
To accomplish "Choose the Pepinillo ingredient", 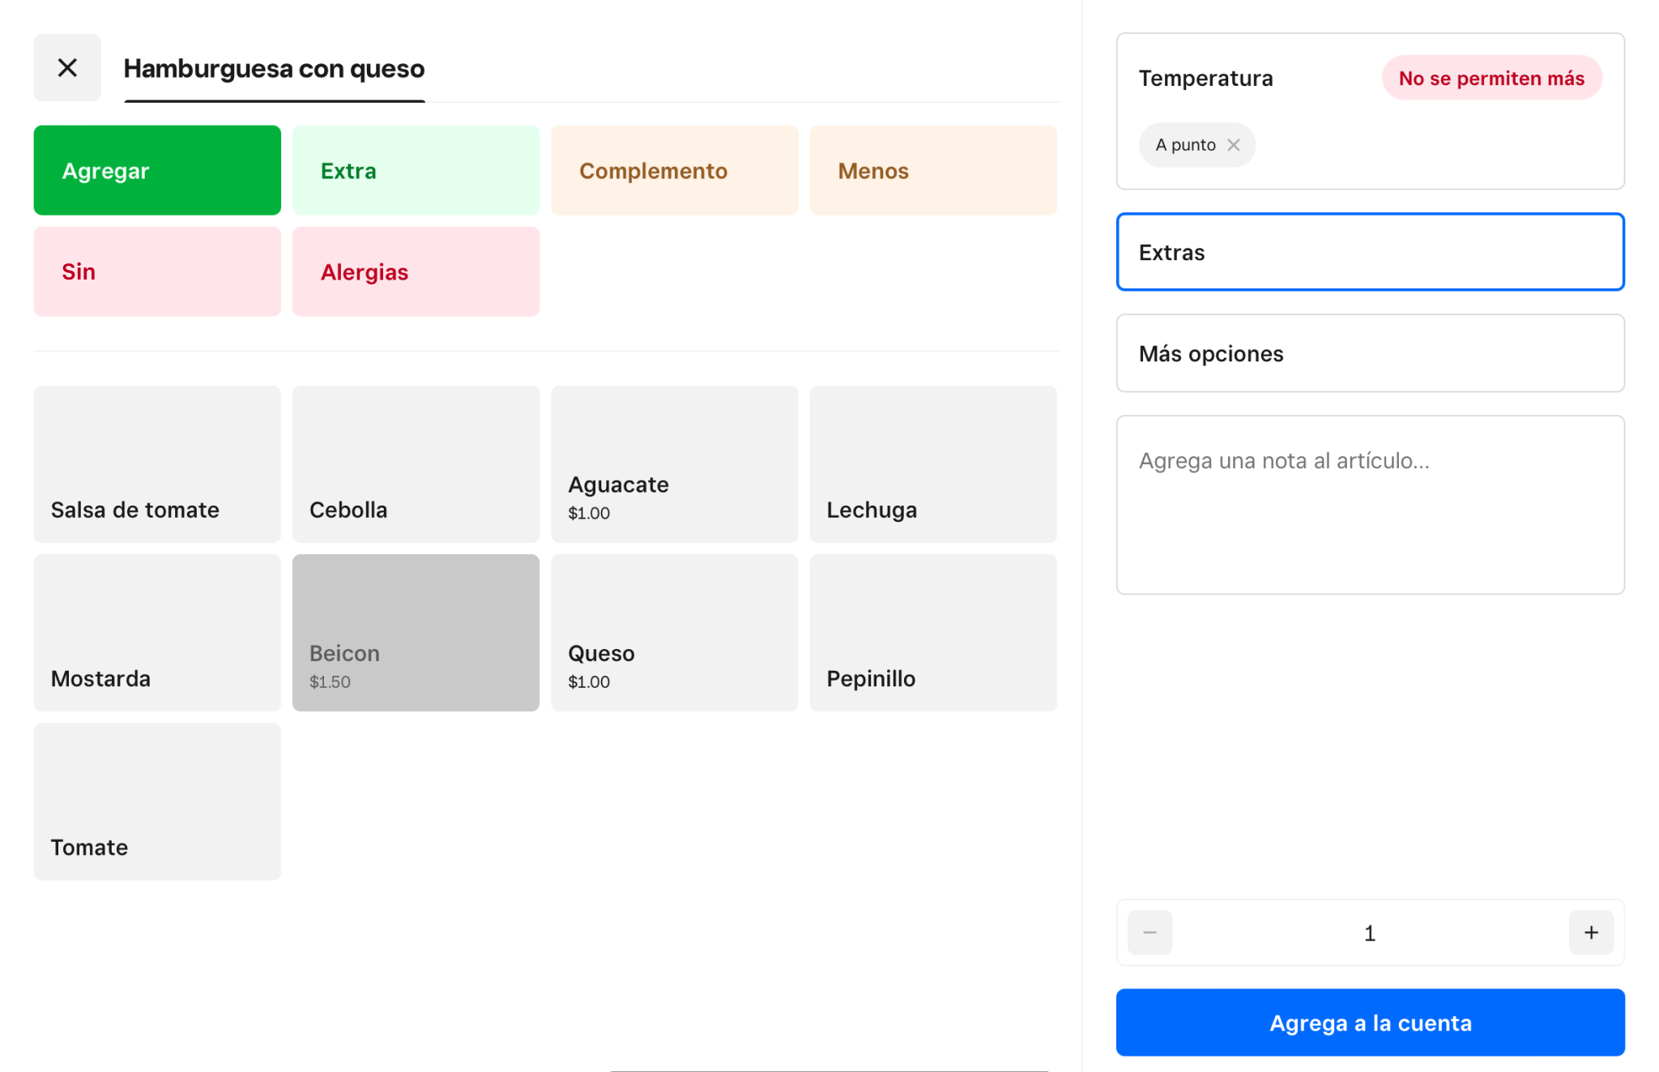I will tap(932, 632).
